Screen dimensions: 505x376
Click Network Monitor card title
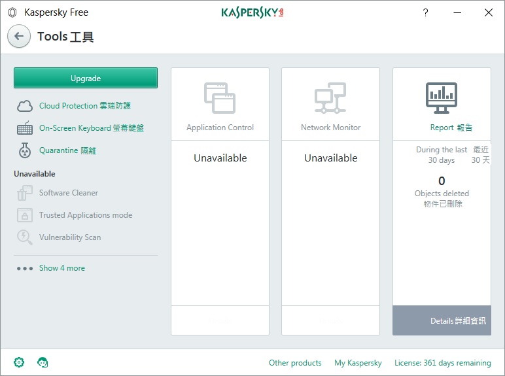pyautogui.click(x=331, y=128)
